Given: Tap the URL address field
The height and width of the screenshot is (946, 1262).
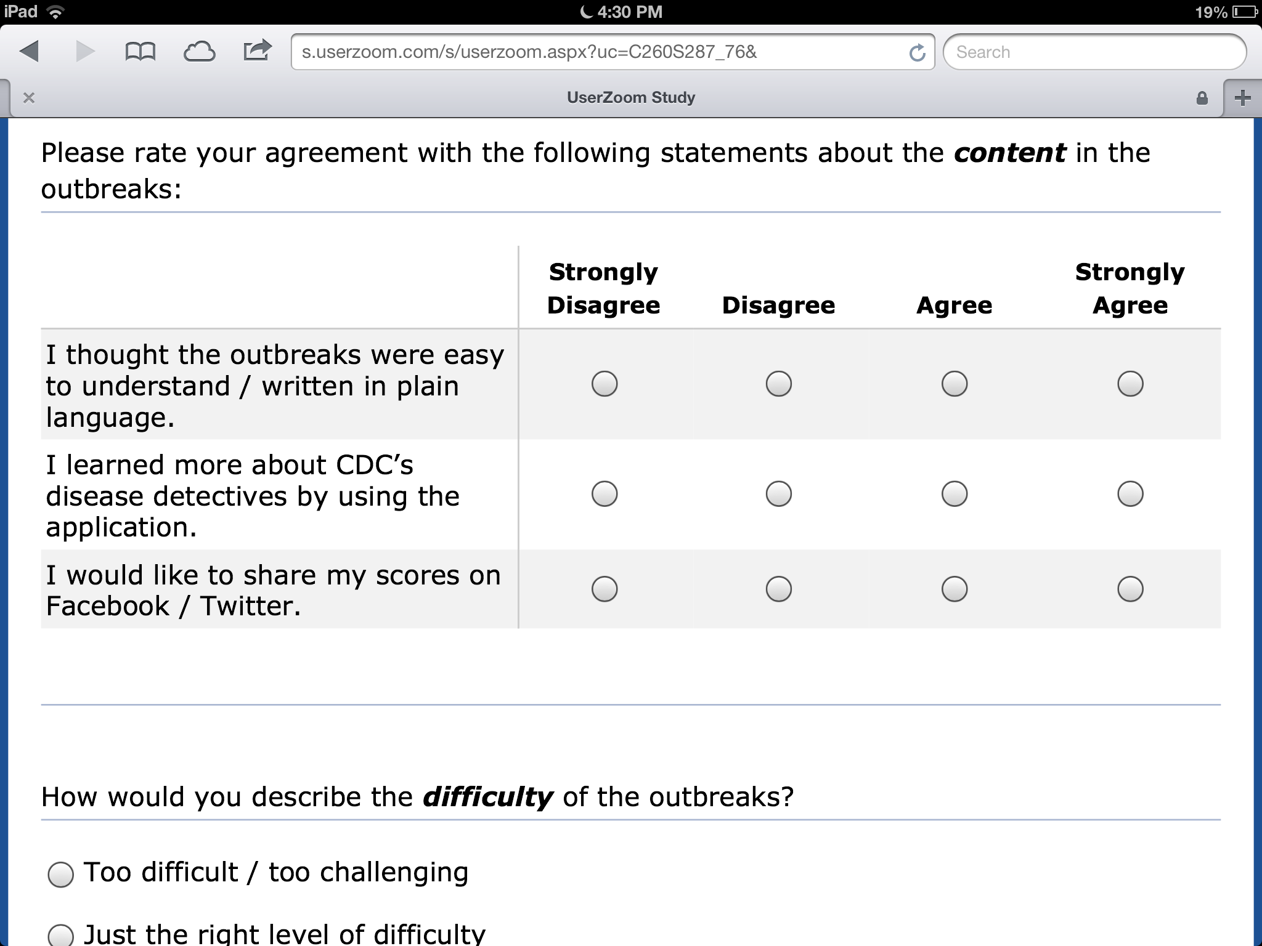Looking at the screenshot, I should pyautogui.click(x=598, y=52).
